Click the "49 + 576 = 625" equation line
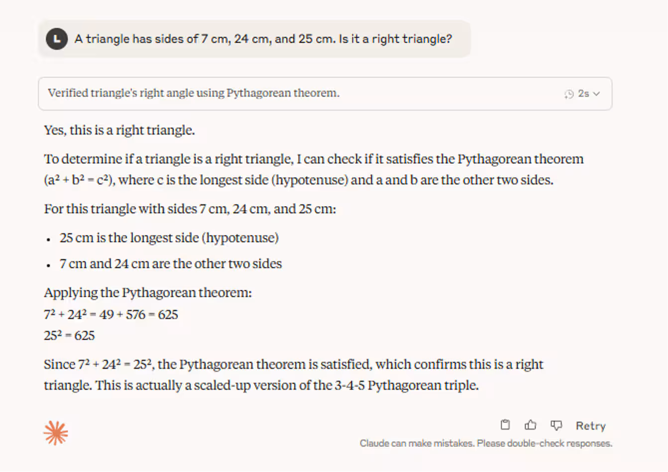This screenshot has width=668, height=472. [111, 315]
